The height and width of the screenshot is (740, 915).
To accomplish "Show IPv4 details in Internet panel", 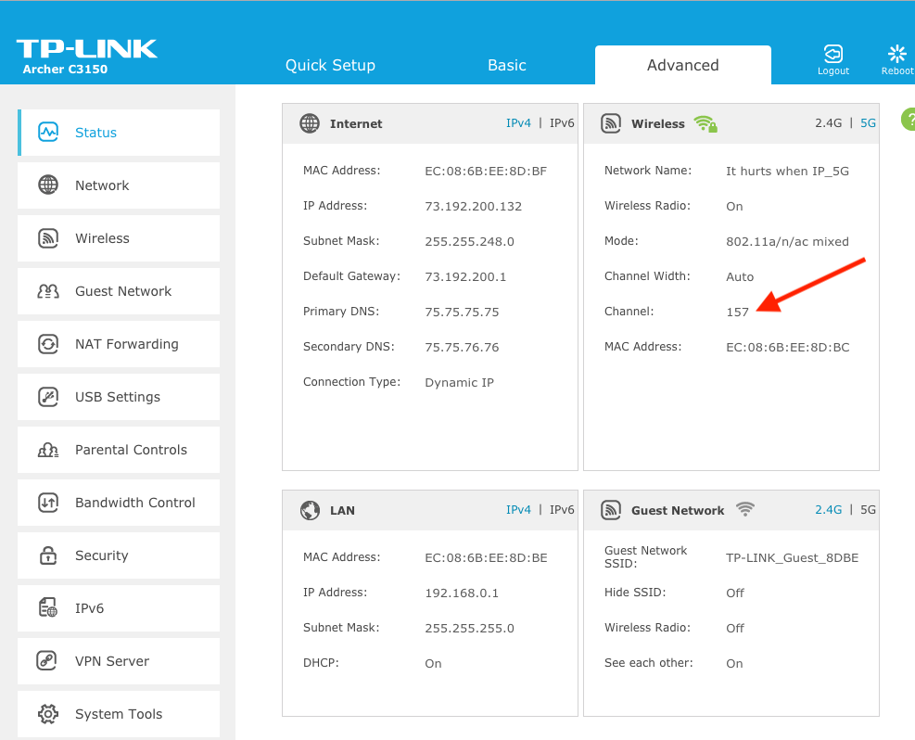I will pyautogui.click(x=518, y=123).
